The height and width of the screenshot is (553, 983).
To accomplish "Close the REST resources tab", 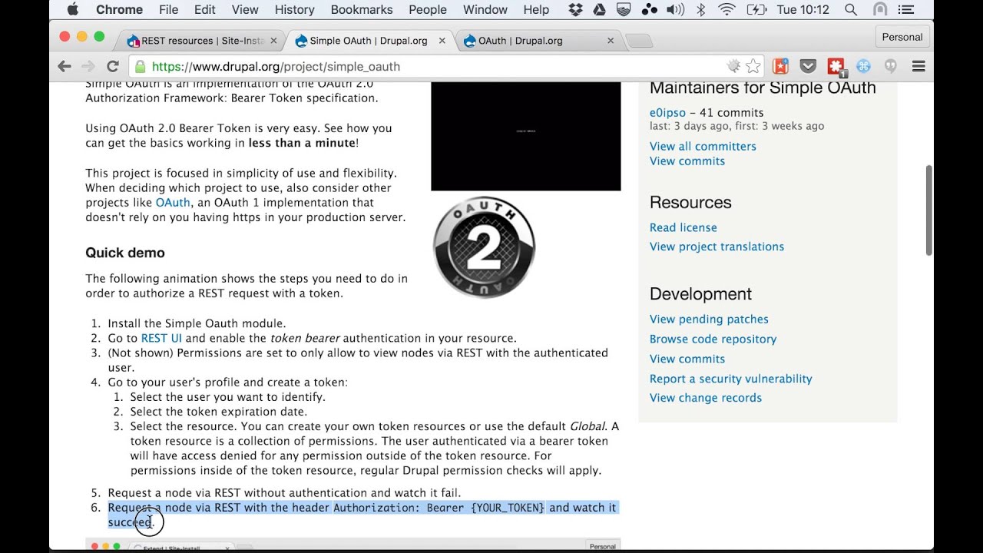I will tap(273, 41).
